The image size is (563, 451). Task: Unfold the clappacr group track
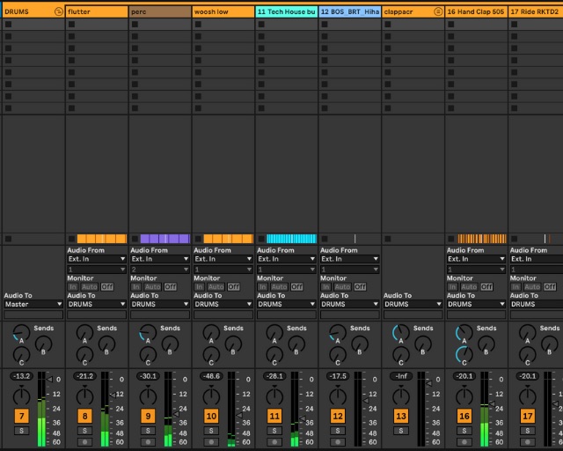(438, 11)
